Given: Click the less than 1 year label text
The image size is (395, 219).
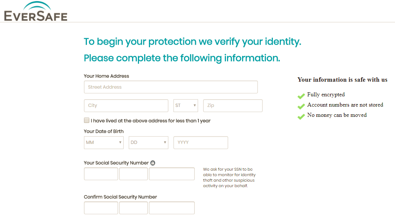Looking at the screenshot, I should (x=151, y=120).
